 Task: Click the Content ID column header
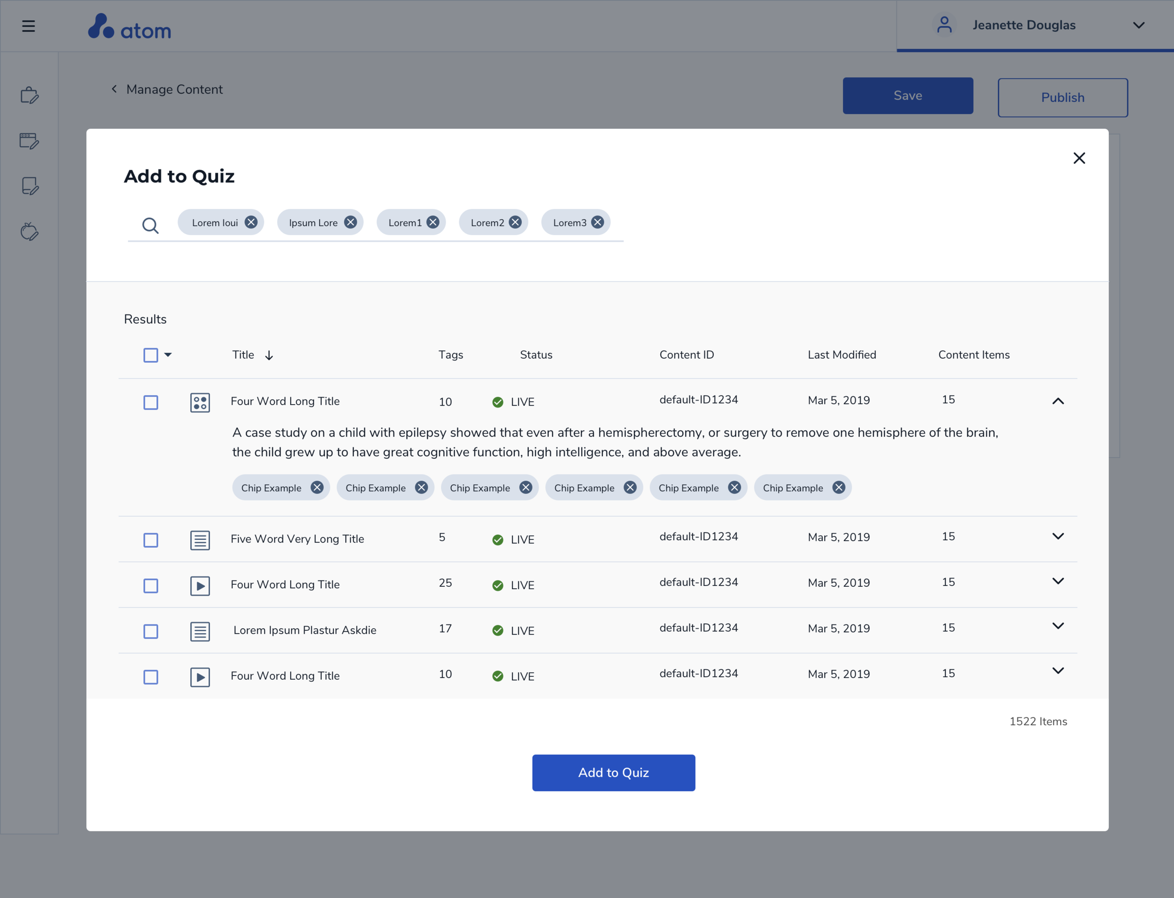687,355
